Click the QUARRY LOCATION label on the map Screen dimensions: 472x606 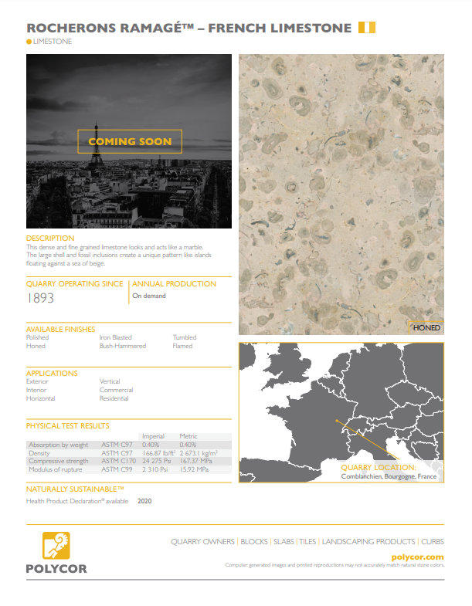(x=379, y=468)
